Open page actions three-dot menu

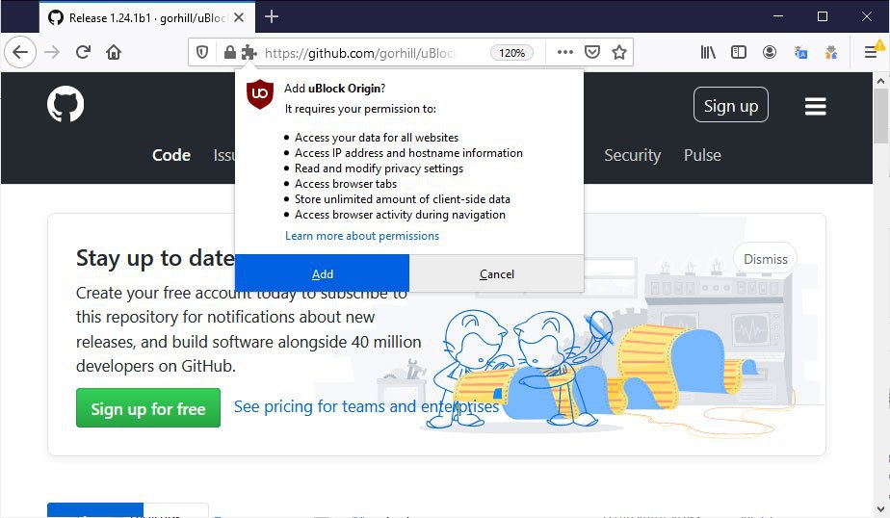tap(564, 52)
